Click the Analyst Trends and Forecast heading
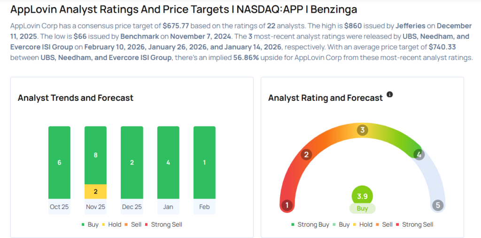481x238 pixels. coord(76,98)
